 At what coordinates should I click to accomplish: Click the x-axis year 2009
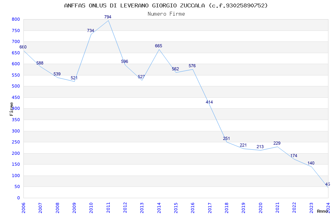(74, 208)
